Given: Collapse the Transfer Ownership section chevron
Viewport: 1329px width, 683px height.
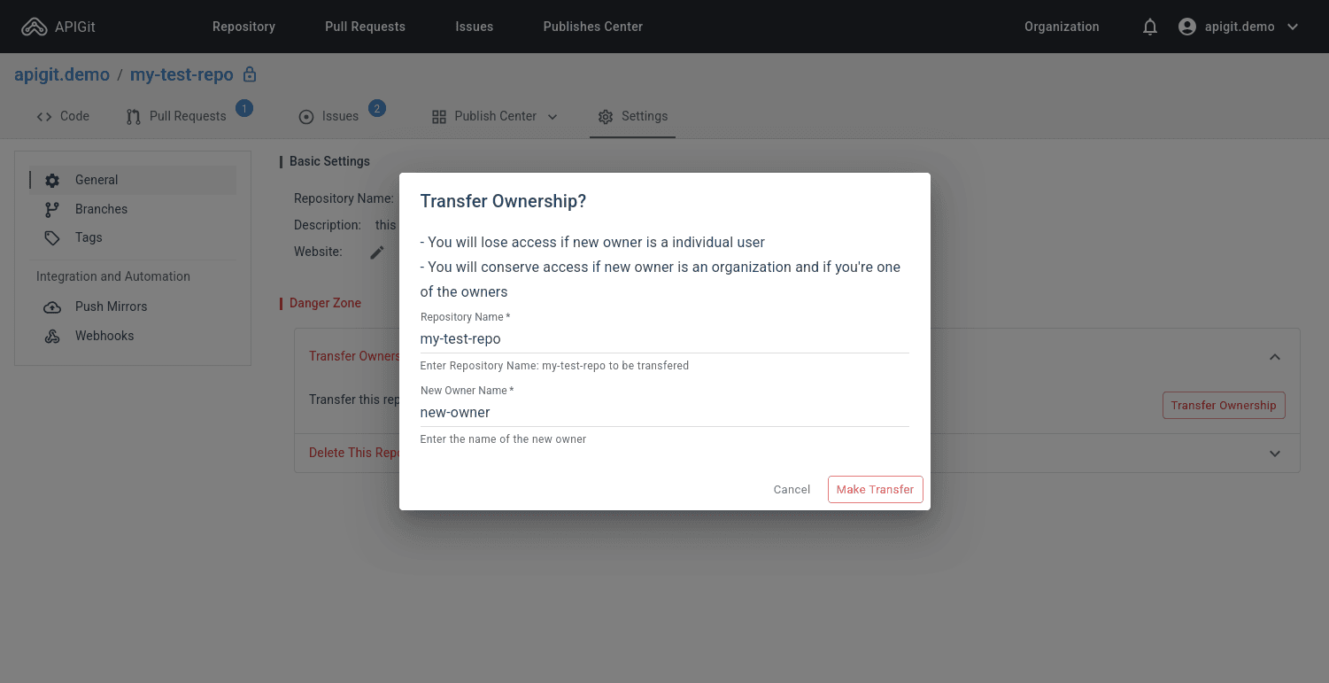Looking at the screenshot, I should point(1275,357).
